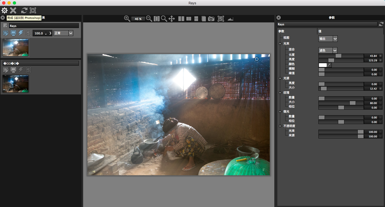Open the 正常 blend mode dropdown
385x207 pixels.
tap(63, 33)
